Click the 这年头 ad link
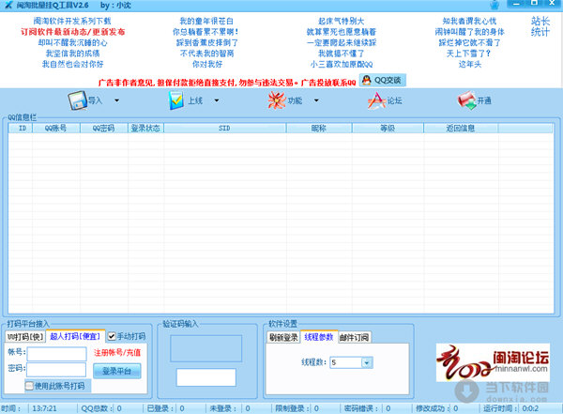563x414 pixels. coord(470,65)
